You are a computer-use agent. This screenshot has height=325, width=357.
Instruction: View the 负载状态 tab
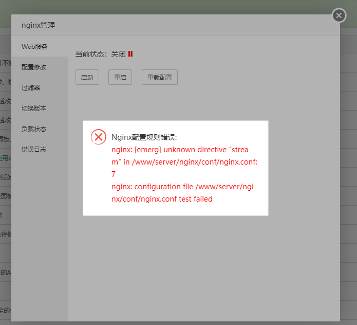click(40, 129)
